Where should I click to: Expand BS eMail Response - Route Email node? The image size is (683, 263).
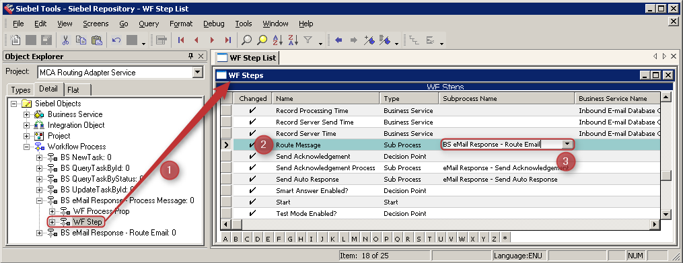(x=40, y=233)
